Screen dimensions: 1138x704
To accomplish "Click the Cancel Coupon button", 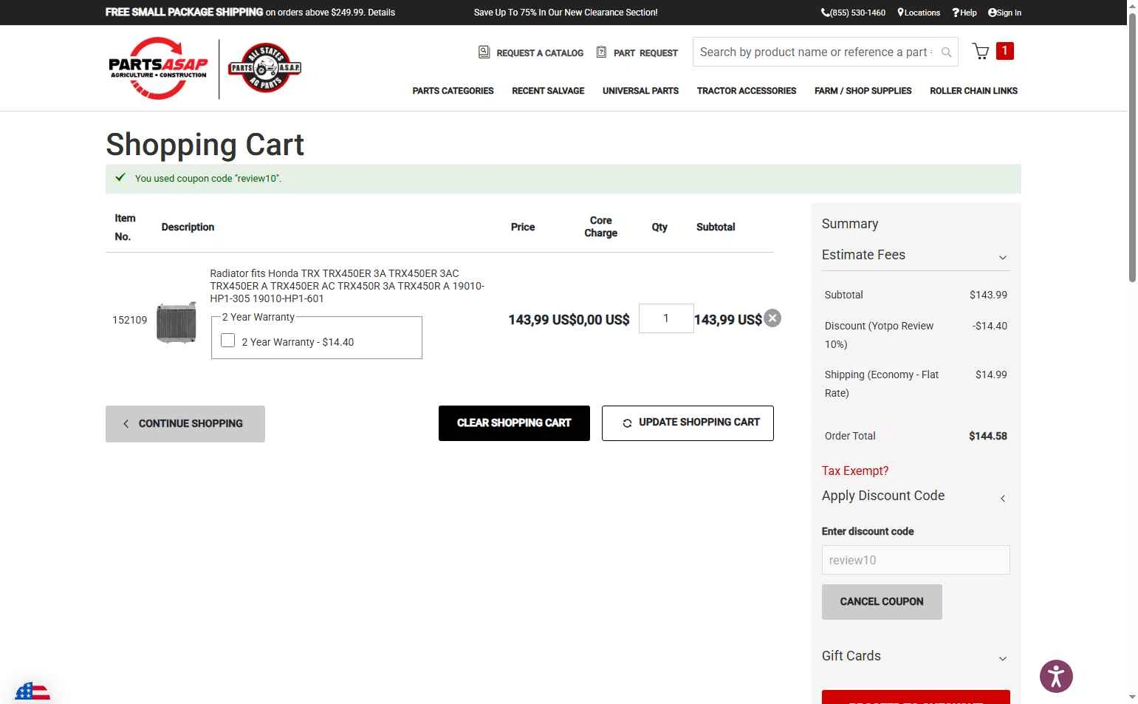I will pos(882,602).
